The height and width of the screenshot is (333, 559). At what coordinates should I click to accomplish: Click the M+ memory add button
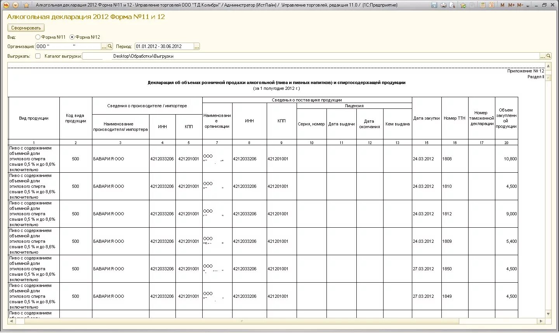click(x=511, y=5)
